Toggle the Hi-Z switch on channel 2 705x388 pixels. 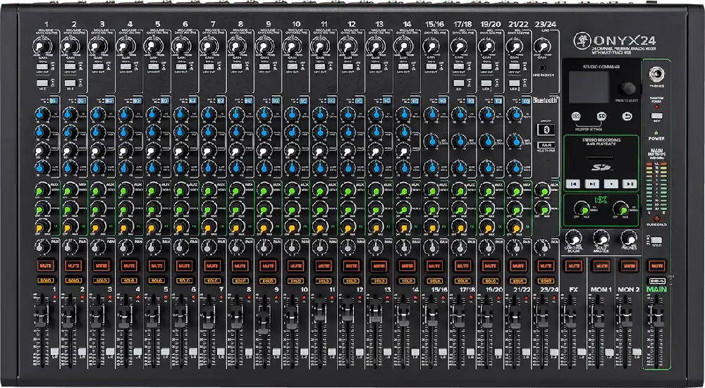tap(70, 83)
